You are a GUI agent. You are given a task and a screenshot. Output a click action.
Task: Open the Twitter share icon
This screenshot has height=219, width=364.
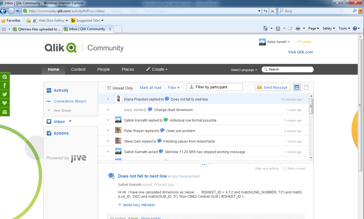5,94
